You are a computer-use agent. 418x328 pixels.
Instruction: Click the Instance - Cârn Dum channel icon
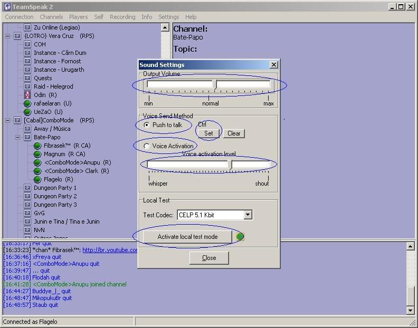[x=27, y=53]
